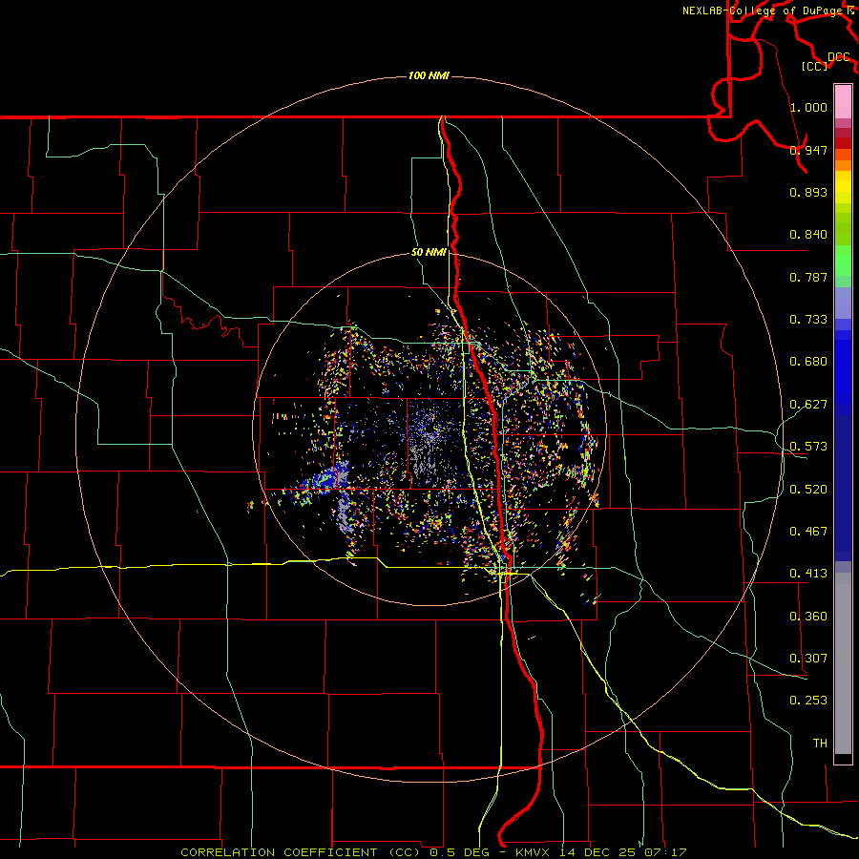Viewport: 859px width, 859px height.
Task: Click the TH threshold label on the scale
Action: (x=820, y=743)
